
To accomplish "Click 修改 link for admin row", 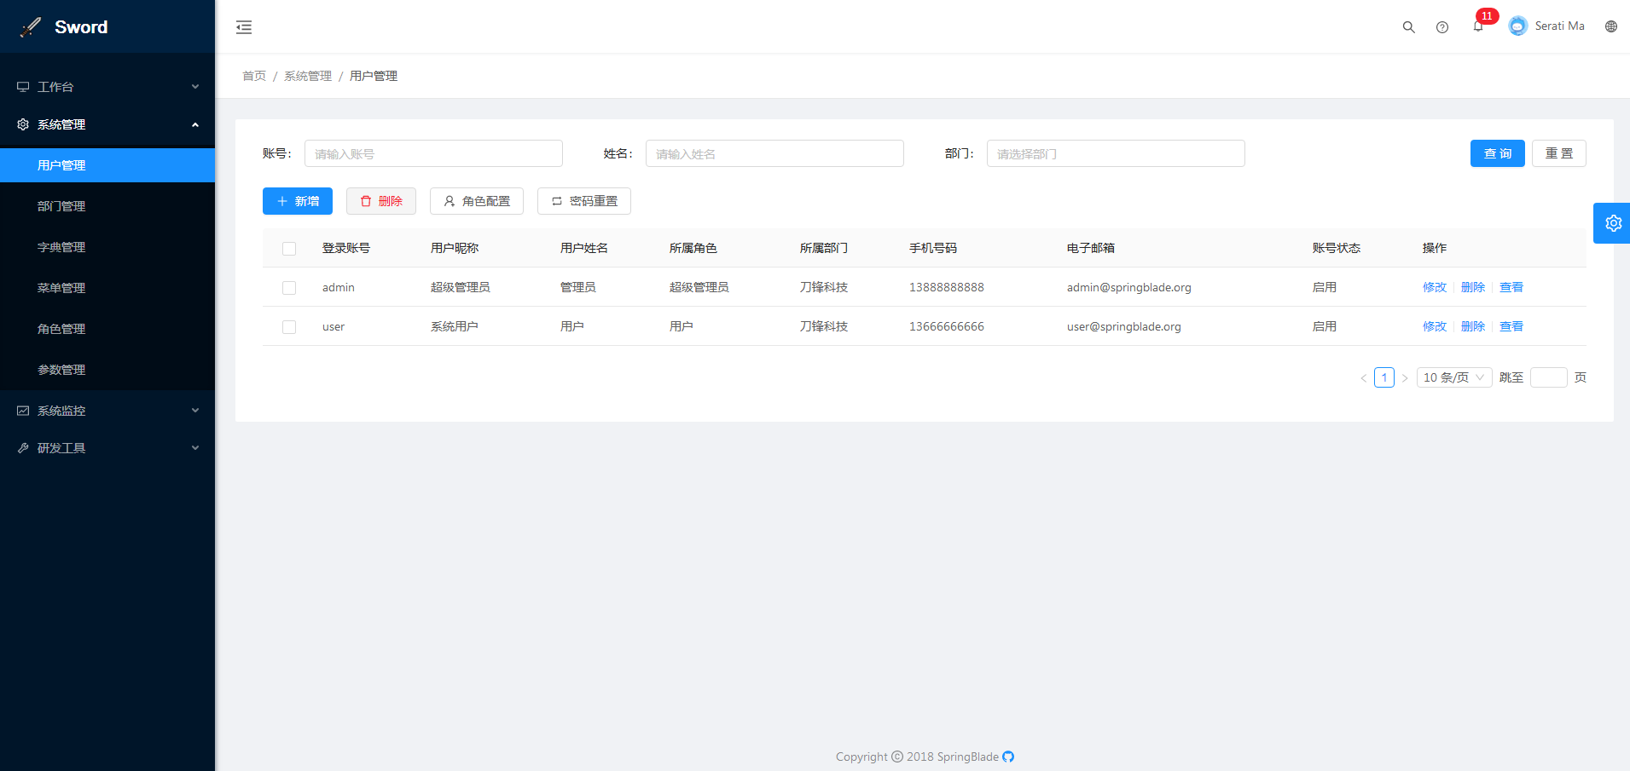I will (x=1434, y=288).
